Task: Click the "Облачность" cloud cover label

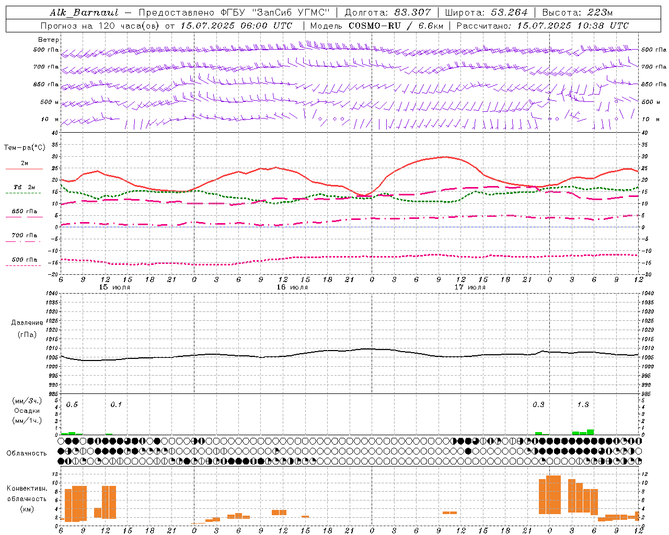Action: tap(27, 453)
